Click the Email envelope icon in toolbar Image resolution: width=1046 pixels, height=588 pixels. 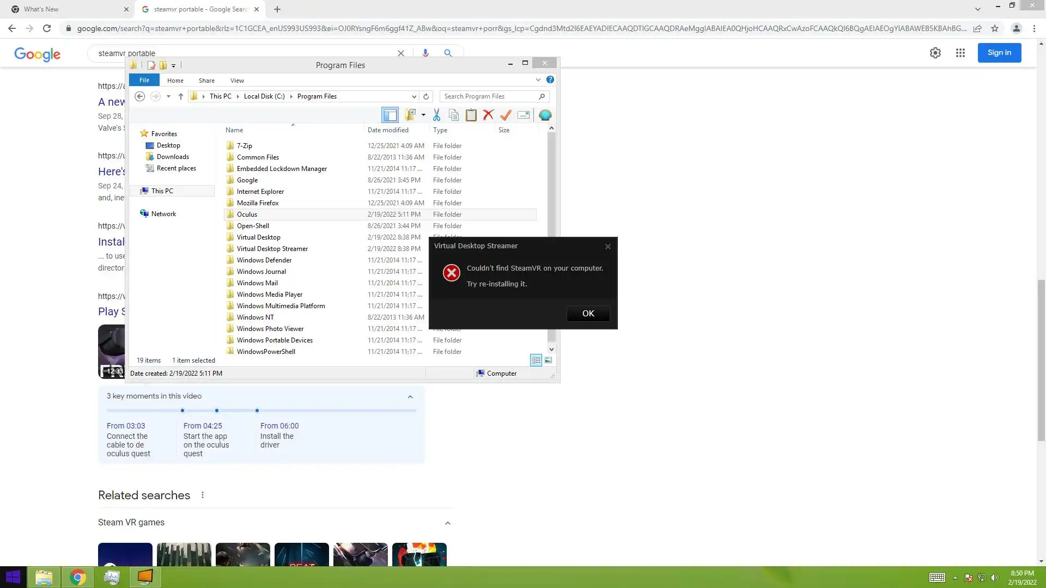click(524, 115)
